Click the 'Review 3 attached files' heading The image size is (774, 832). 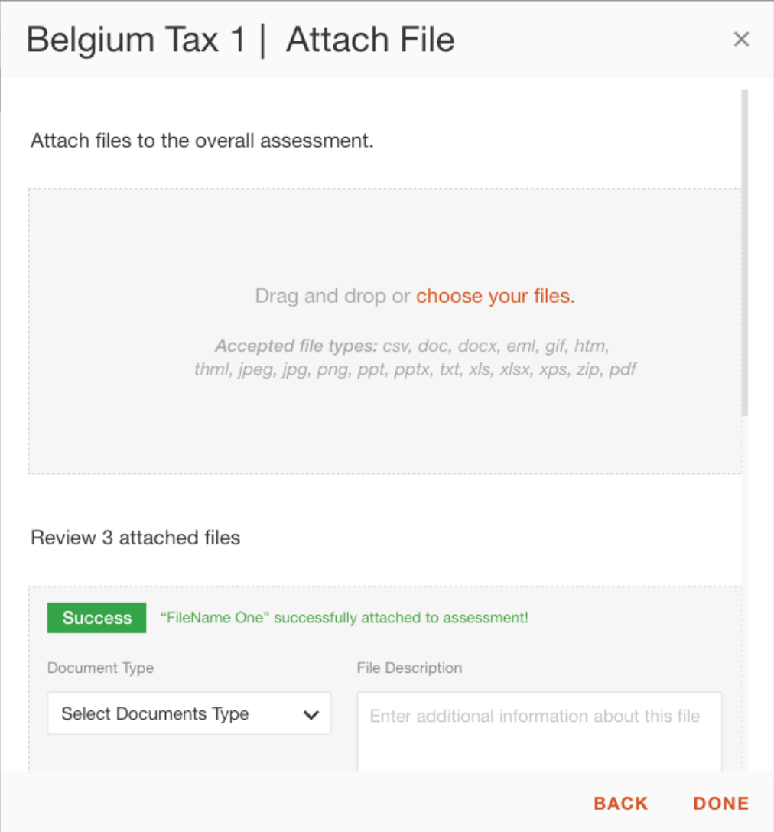tap(135, 538)
